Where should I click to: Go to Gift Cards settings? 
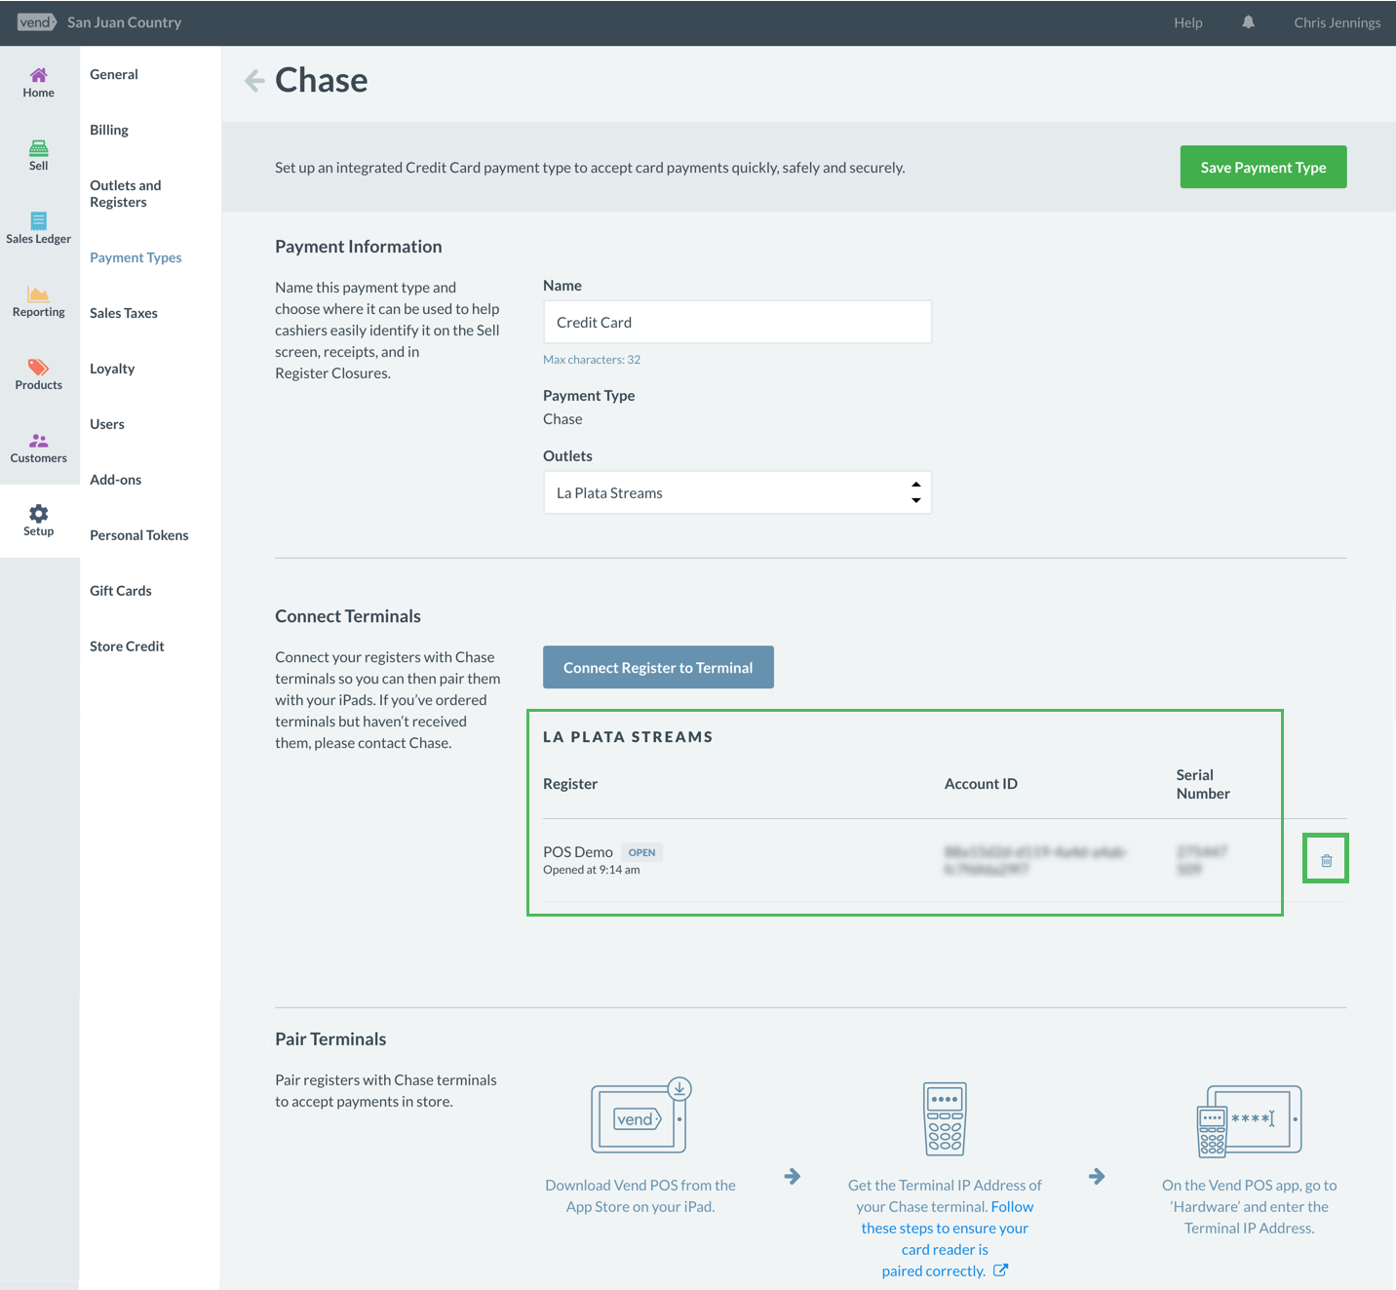121,591
